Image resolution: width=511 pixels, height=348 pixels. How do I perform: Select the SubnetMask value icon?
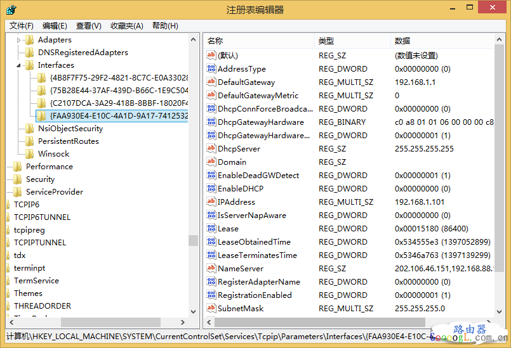coord(211,308)
